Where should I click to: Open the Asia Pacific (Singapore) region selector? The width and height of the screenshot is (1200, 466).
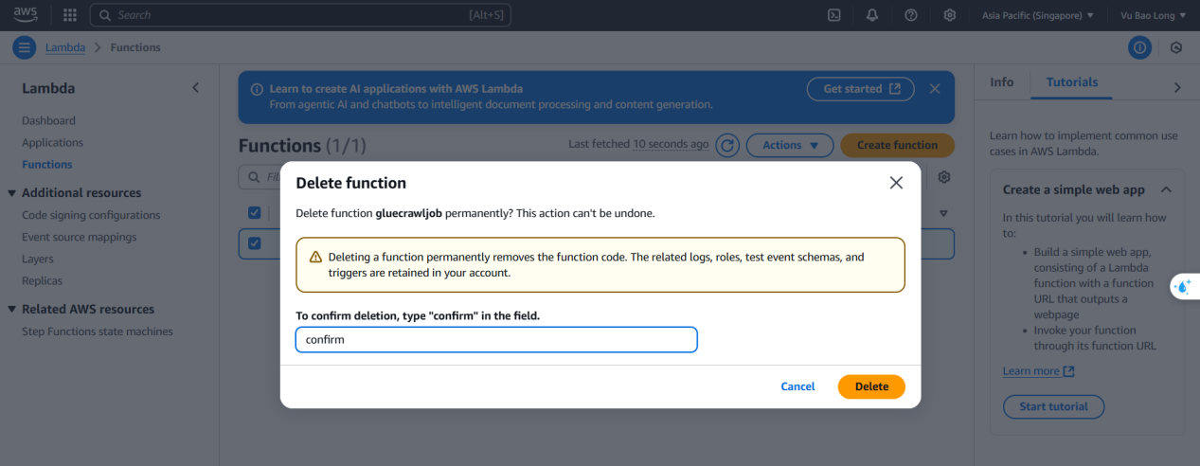(x=1038, y=15)
